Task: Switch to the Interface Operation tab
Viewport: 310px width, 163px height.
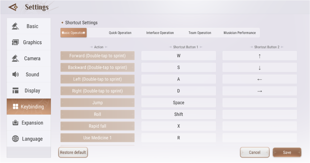Action: (x=160, y=33)
